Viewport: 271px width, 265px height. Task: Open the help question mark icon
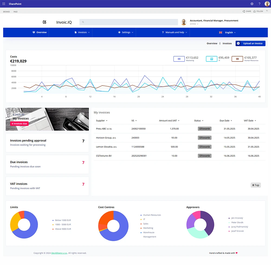(259, 4)
